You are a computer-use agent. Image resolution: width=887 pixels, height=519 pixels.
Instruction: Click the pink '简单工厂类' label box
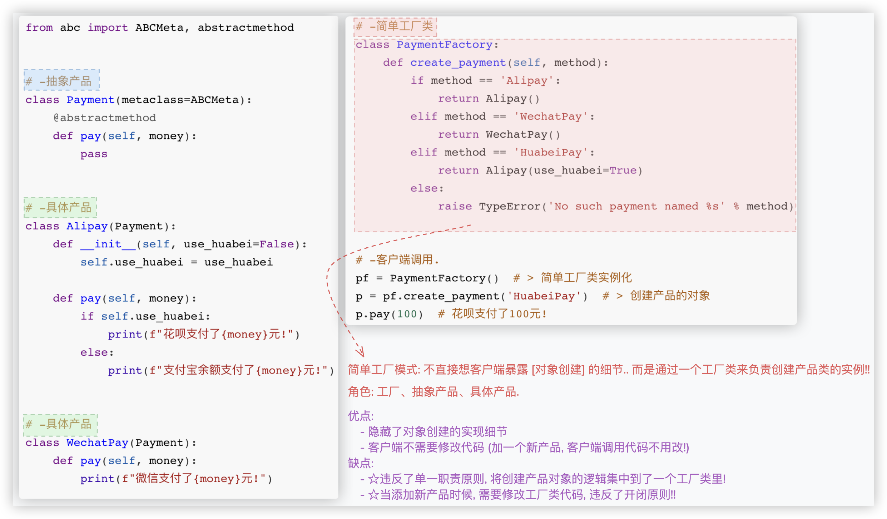tap(395, 26)
